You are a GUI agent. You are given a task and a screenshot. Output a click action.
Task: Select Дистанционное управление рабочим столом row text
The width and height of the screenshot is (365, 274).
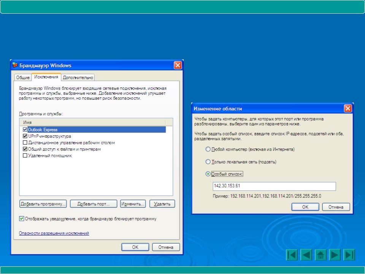pos(71,143)
